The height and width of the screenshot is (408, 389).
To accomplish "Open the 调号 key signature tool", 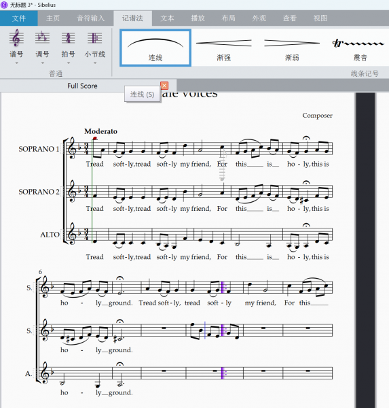I will [42, 44].
